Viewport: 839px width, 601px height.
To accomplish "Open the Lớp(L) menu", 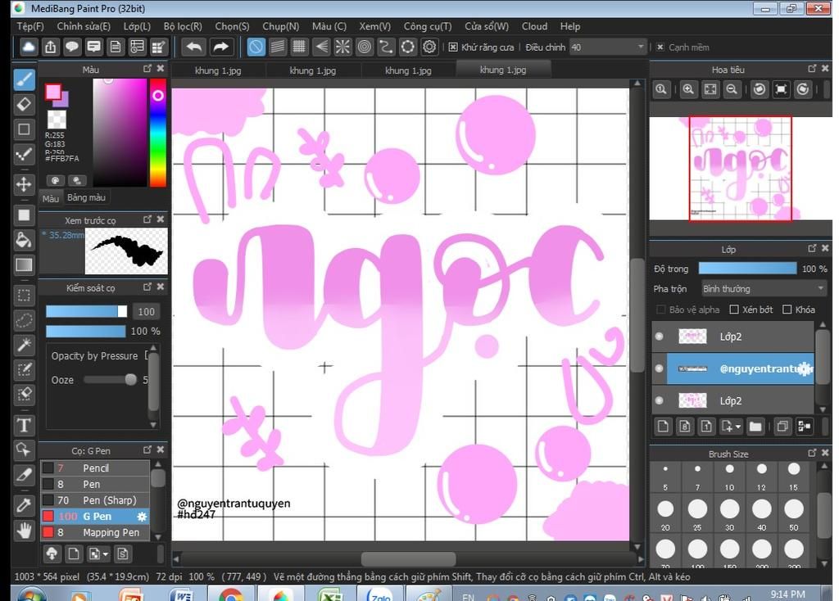I will pos(137,26).
